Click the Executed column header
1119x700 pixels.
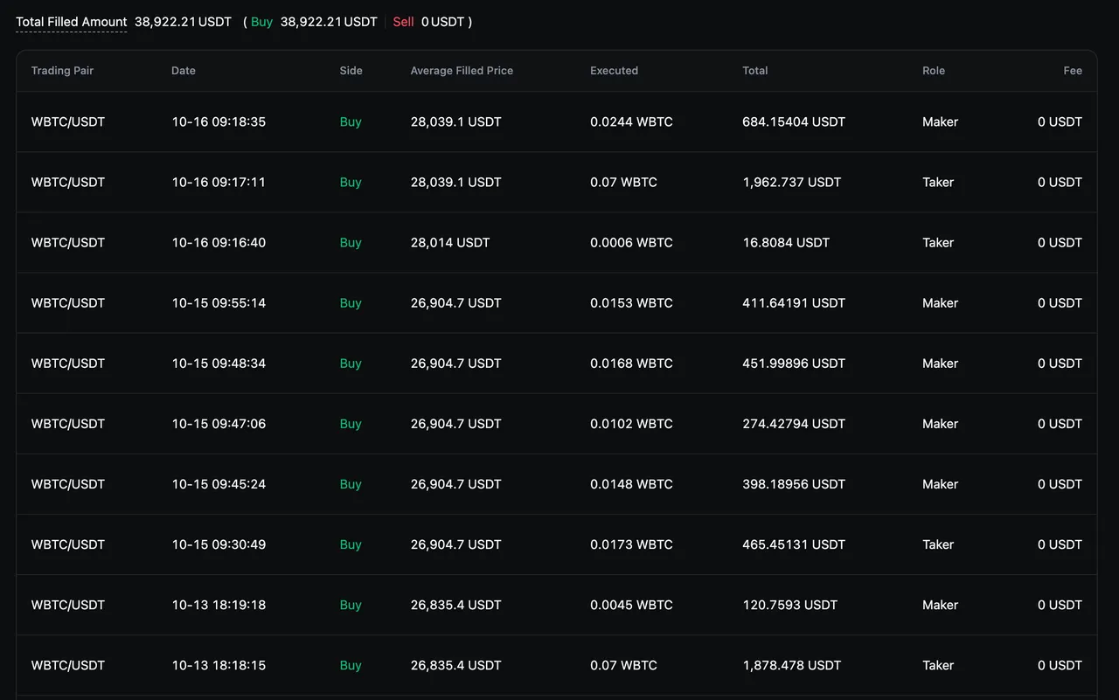(x=614, y=71)
